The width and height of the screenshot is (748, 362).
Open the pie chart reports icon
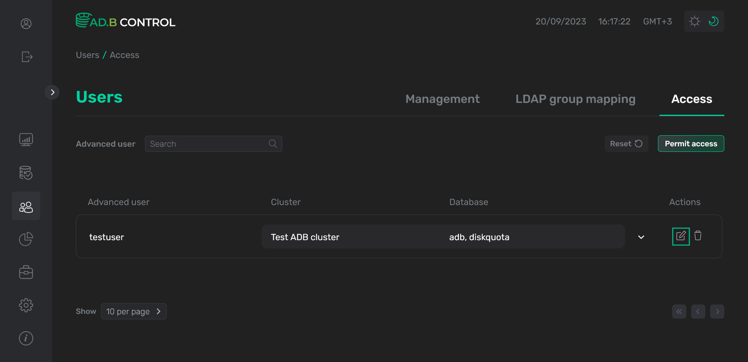26,239
